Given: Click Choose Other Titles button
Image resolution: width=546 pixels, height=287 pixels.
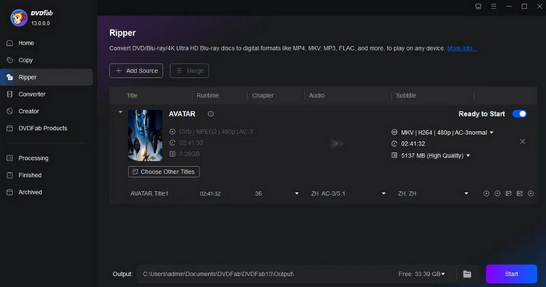Looking at the screenshot, I should click(x=164, y=172).
